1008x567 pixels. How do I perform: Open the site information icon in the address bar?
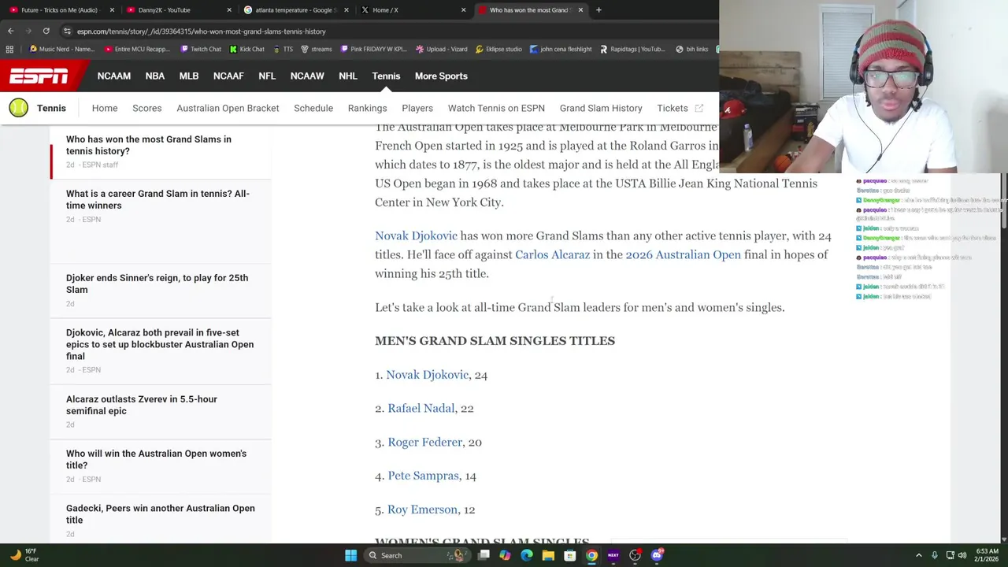(x=67, y=31)
